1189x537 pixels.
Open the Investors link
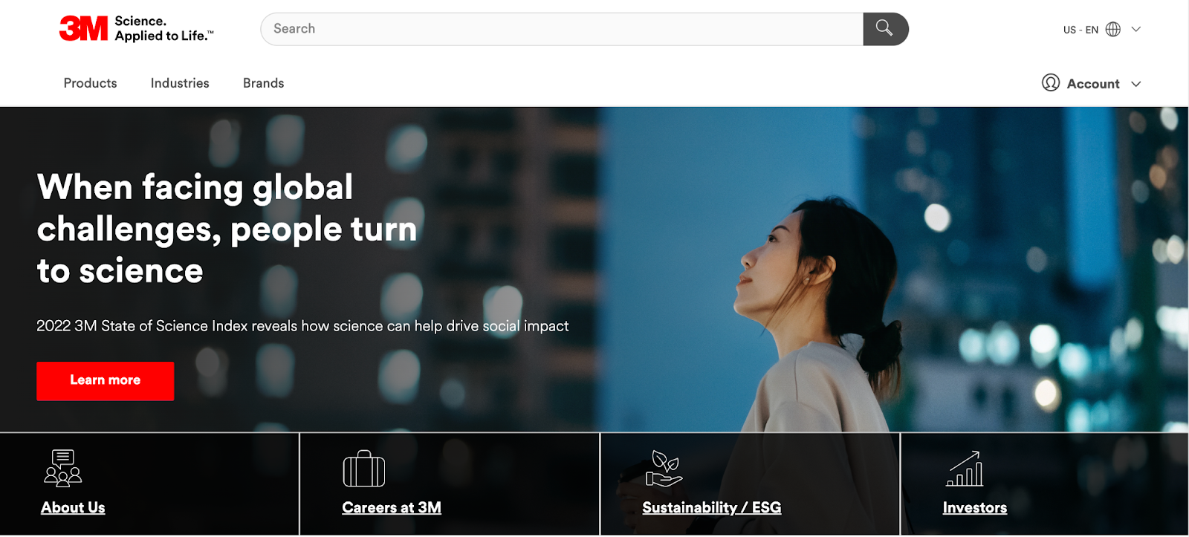tap(975, 508)
